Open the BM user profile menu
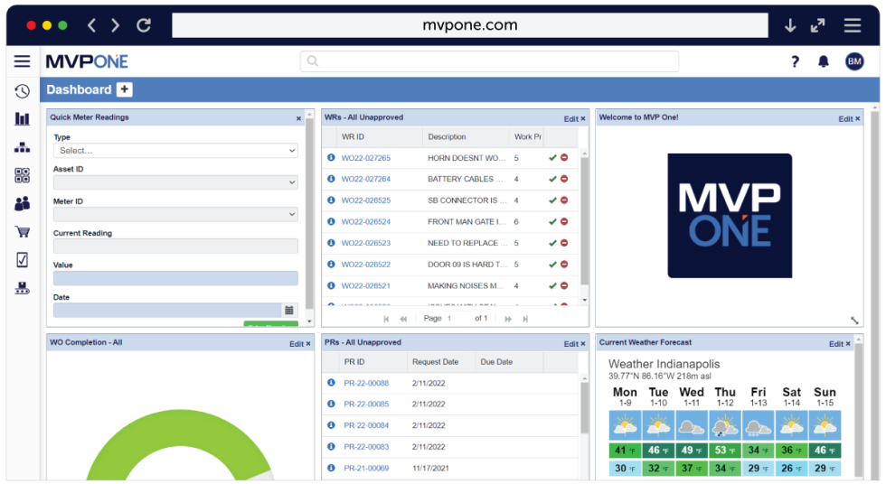This screenshot has width=886, height=484. point(854,61)
